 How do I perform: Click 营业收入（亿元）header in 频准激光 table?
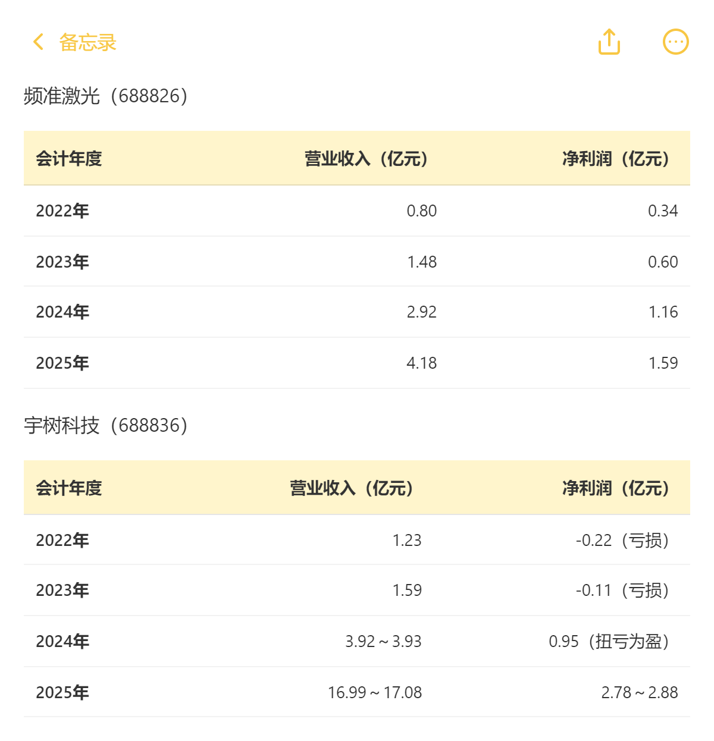pyautogui.click(x=367, y=159)
